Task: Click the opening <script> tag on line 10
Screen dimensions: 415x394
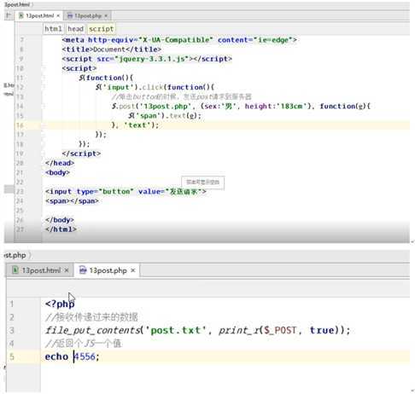Action: click(x=79, y=68)
